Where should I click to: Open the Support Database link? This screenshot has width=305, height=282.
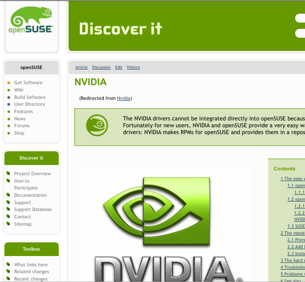pos(33,210)
